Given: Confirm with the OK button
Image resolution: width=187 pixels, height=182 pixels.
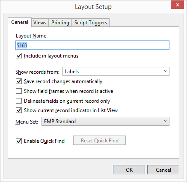Looking at the screenshot, I should click(129, 170).
